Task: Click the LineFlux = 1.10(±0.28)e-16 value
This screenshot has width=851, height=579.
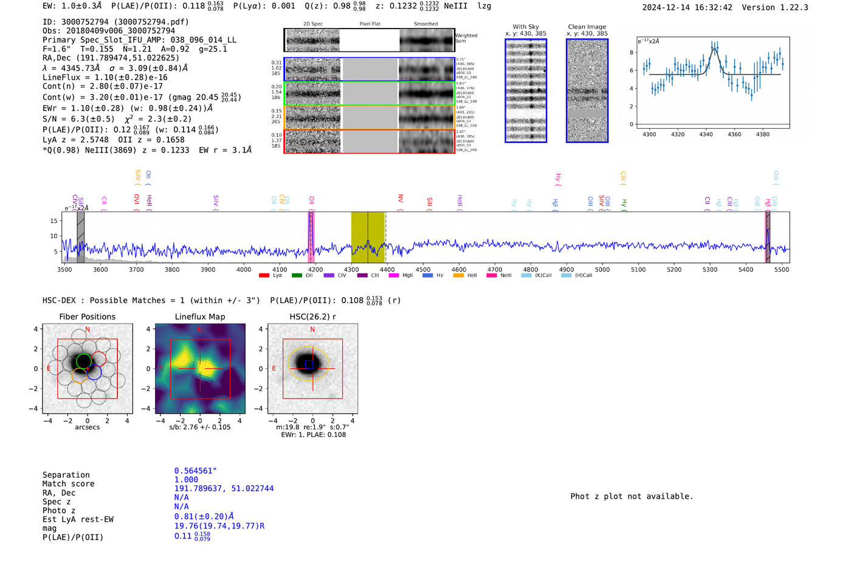Action: pos(105,78)
